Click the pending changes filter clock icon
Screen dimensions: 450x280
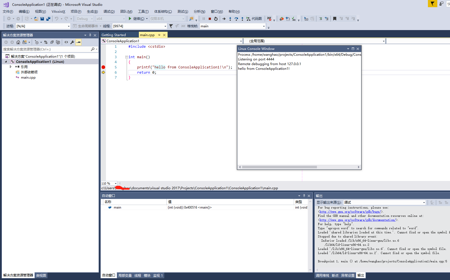(37, 42)
